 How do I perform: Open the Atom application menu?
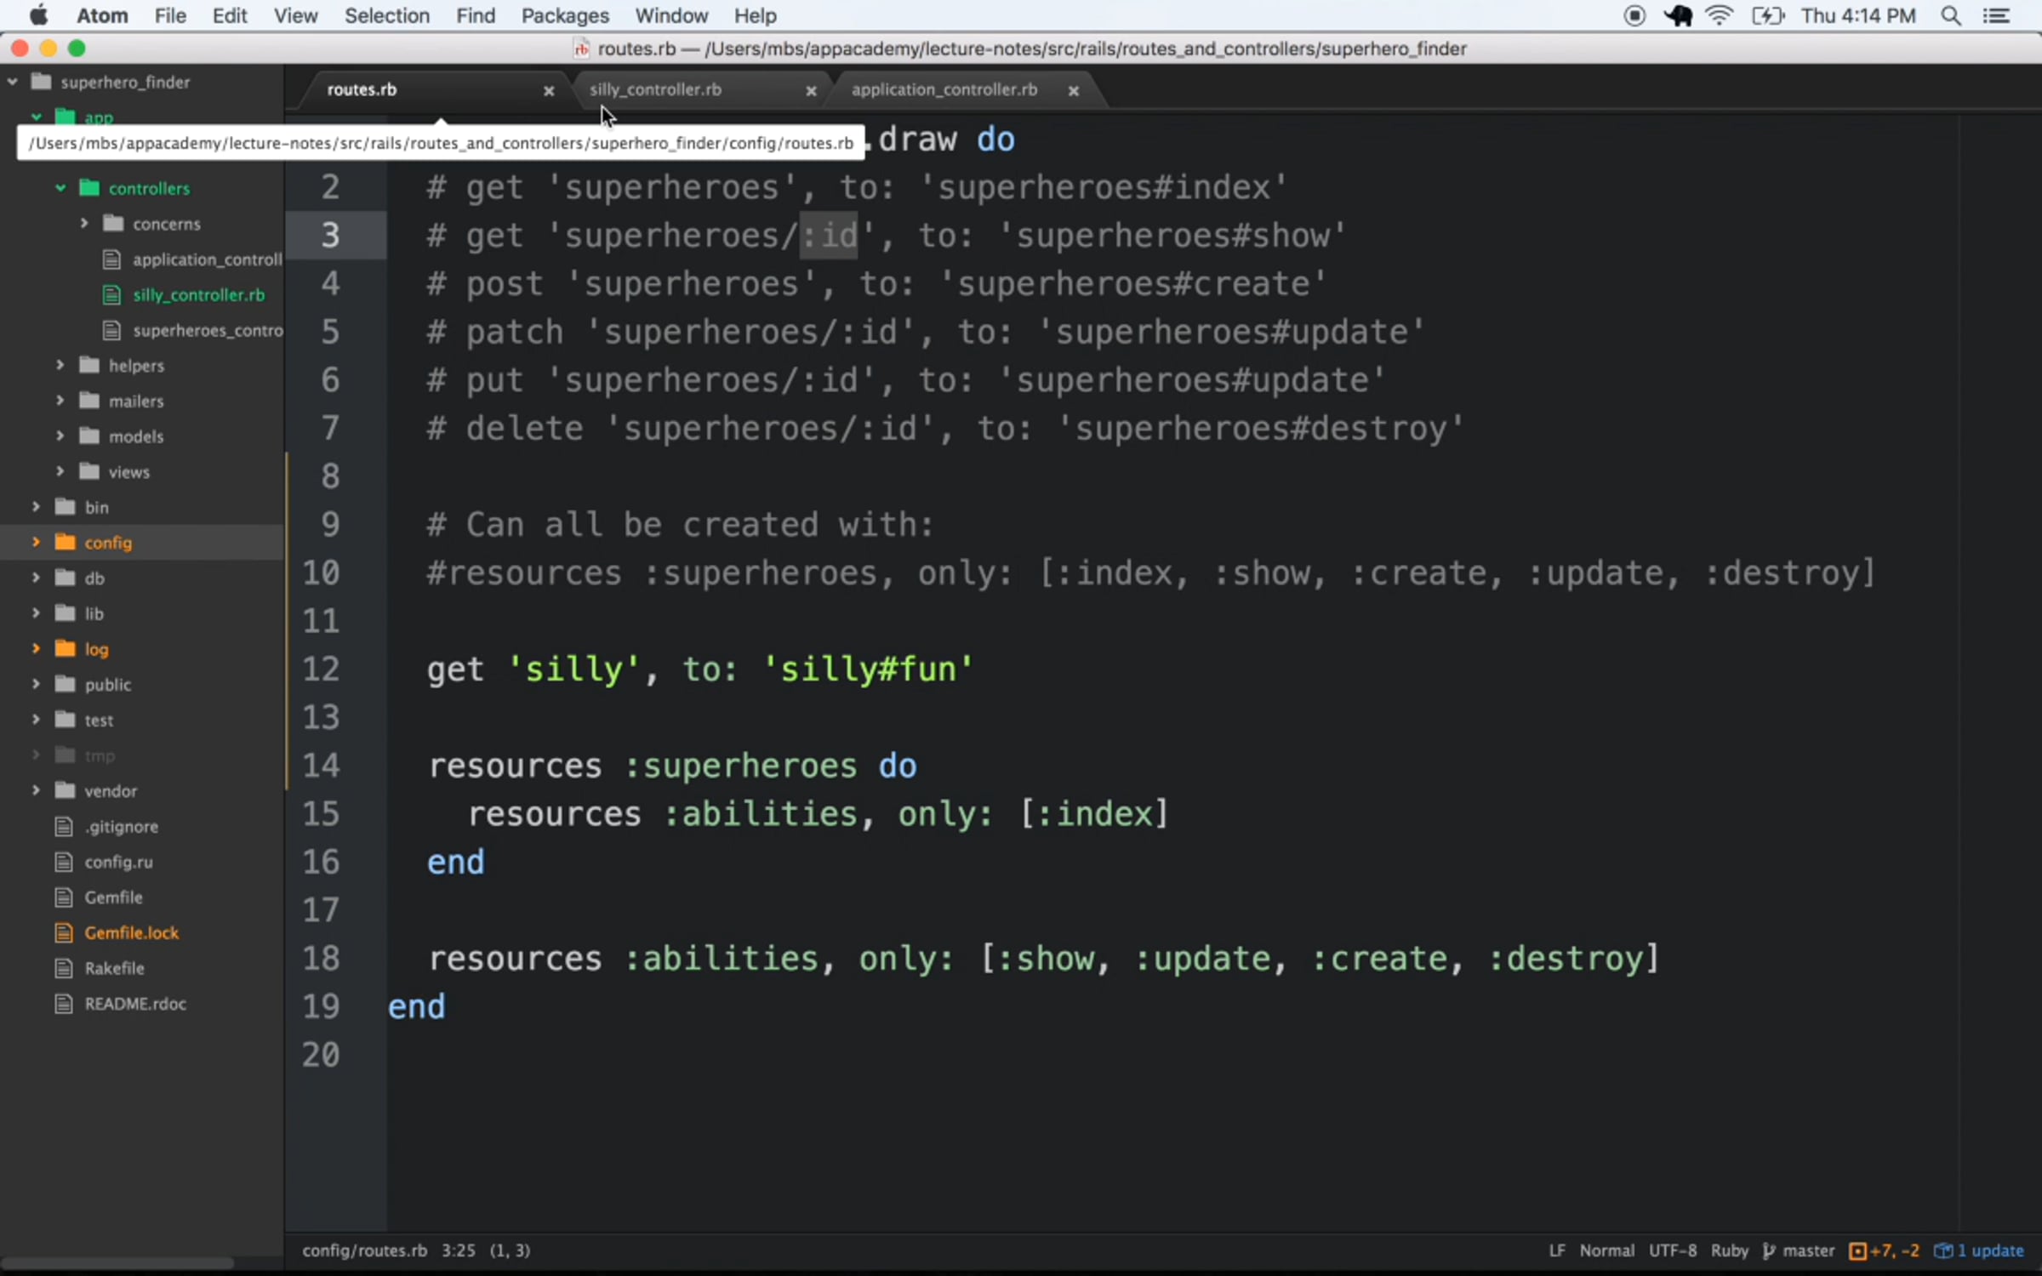pos(102,15)
